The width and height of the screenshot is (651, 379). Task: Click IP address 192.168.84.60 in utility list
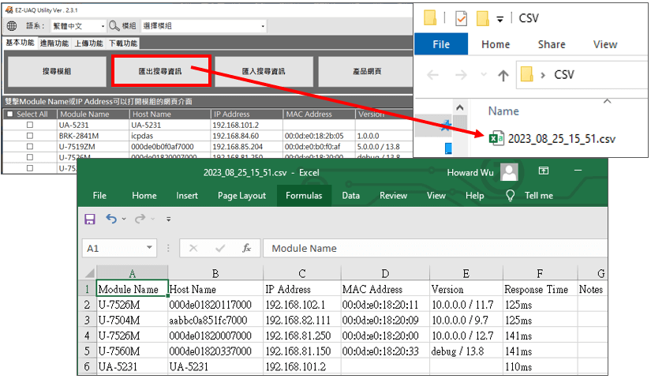coord(236,136)
